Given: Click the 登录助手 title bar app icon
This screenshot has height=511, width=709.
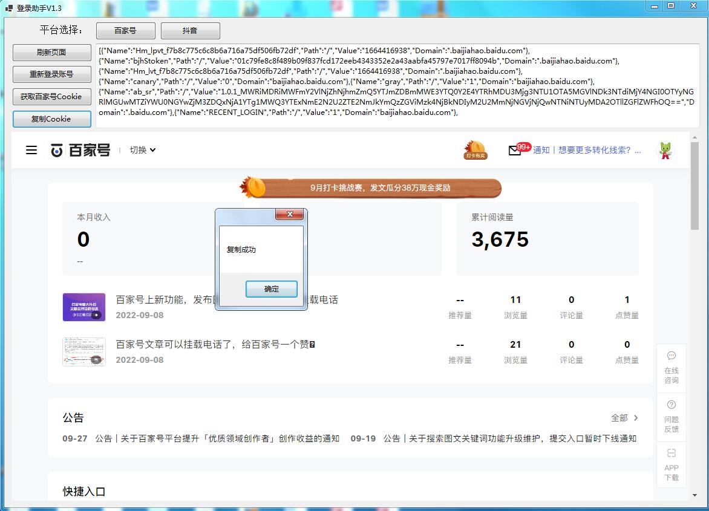Looking at the screenshot, I should point(8,8).
